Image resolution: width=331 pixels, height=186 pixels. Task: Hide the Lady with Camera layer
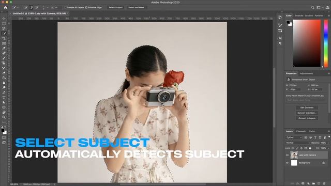pos(288,155)
